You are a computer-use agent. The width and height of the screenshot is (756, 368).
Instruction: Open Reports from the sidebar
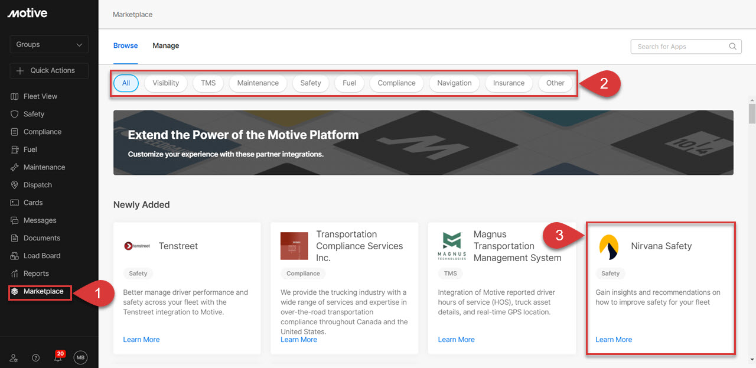pyautogui.click(x=36, y=273)
